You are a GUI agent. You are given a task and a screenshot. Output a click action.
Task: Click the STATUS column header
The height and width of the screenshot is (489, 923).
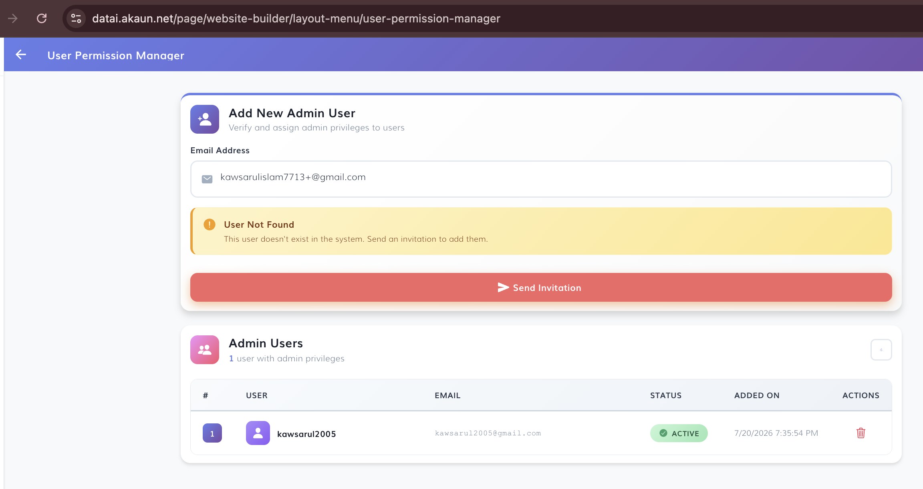pyautogui.click(x=666, y=395)
